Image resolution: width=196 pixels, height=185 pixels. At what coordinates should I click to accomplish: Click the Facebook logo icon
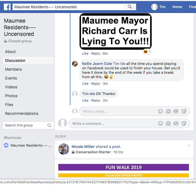click(x=7, y=7)
